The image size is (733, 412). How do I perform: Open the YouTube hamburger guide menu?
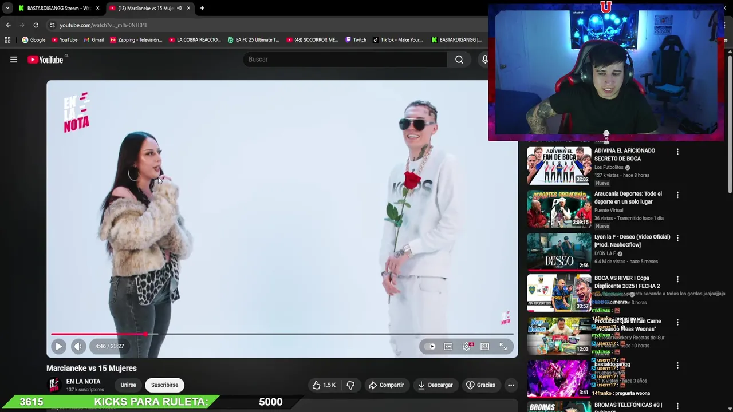click(x=14, y=60)
